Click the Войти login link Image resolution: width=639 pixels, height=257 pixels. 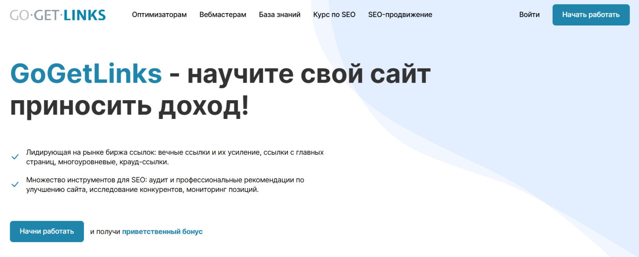pyautogui.click(x=529, y=15)
